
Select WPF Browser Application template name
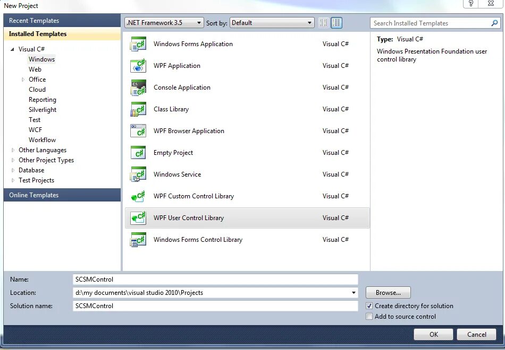[189, 131]
